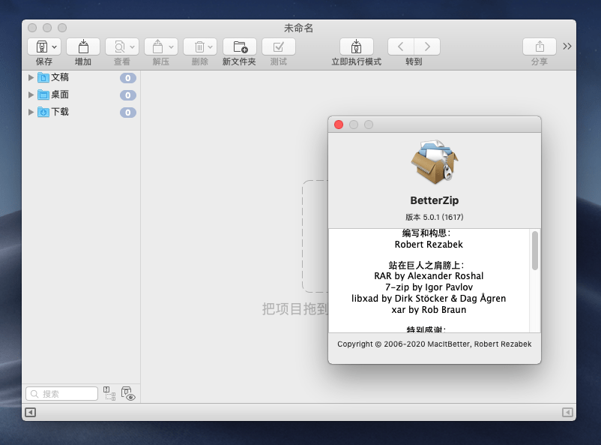Click the 0 badge next to 文稿
Viewport: 601px width, 445px height.
[128, 78]
